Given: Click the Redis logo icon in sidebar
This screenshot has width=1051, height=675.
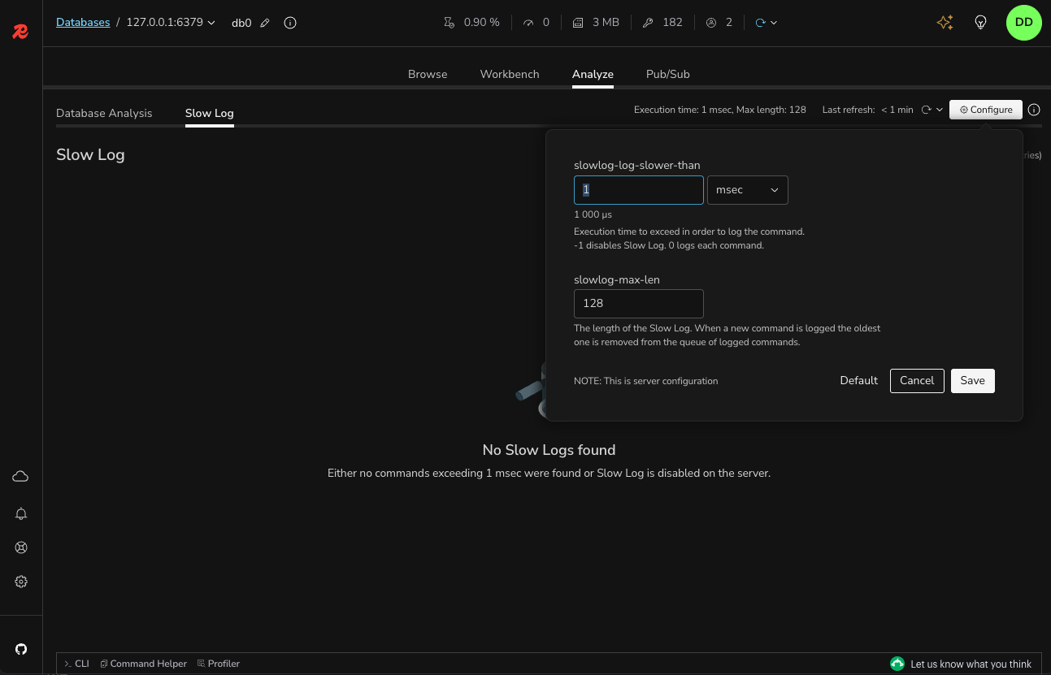Looking at the screenshot, I should tap(21, 32).
